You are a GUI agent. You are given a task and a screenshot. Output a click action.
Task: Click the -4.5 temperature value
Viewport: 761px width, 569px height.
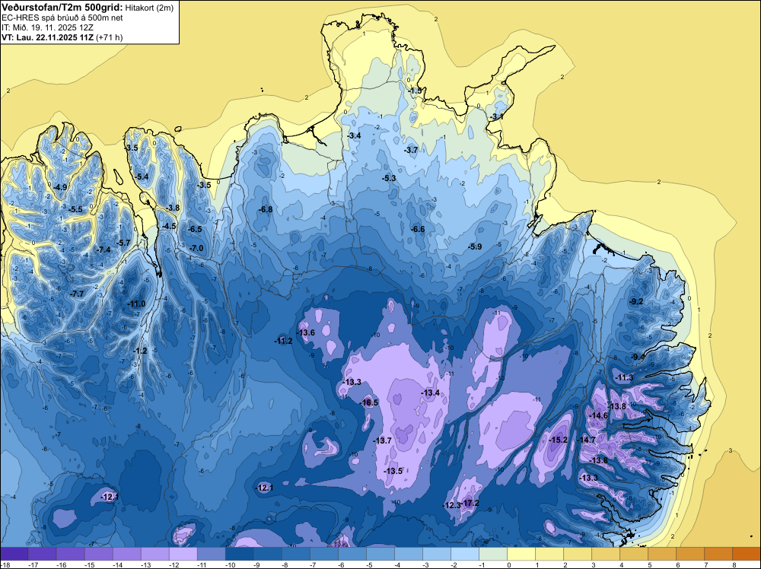[169, 226]
